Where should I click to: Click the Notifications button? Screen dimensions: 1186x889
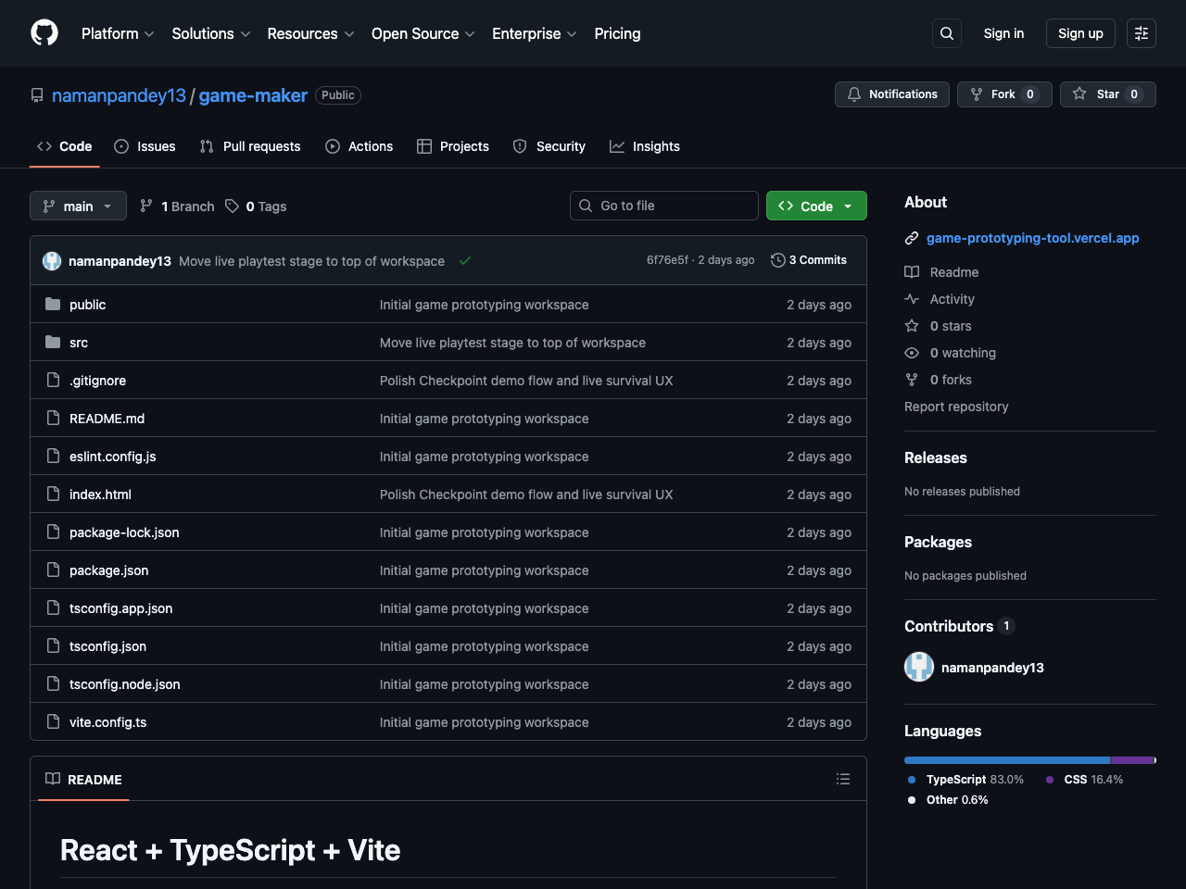pyautogui.click(x=892, y=94)
